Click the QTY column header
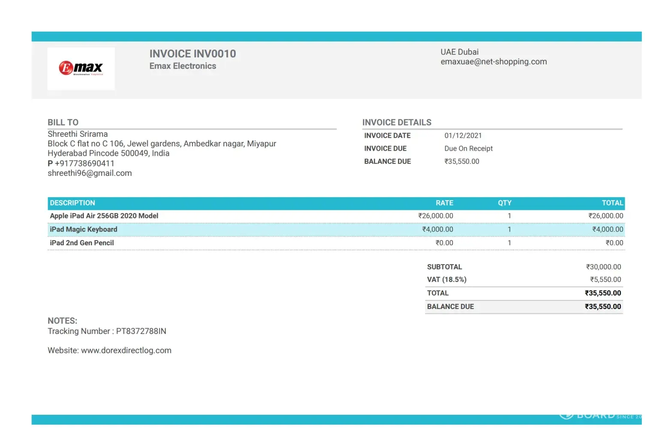Viewport: 671px width, 428px height. point(504,203)
